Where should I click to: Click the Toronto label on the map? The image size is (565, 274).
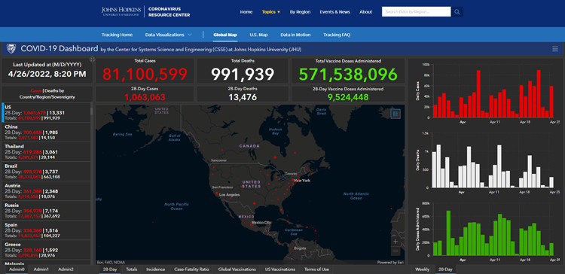[290, 174]
